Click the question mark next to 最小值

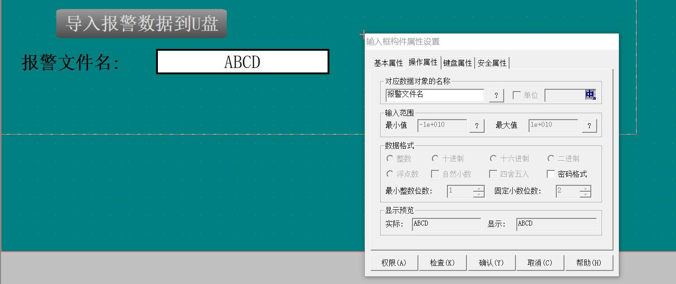[x=476, y=125]
